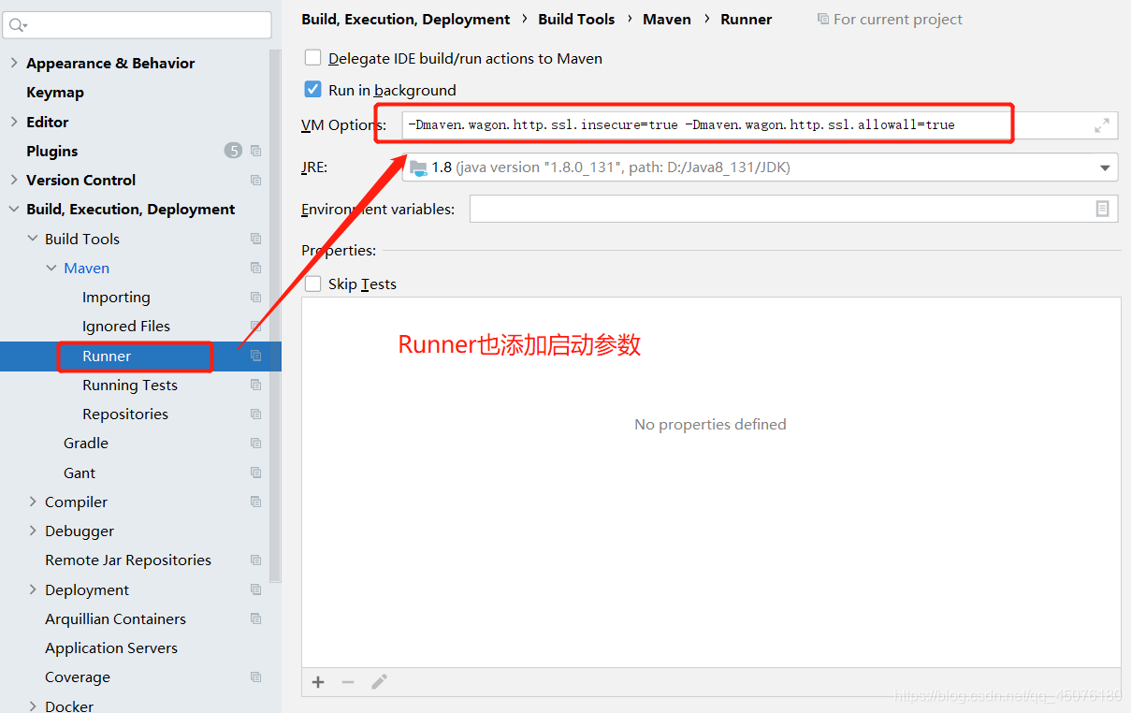Screen dimensions: 1131x713
Task: Open Plugins settings page
Action: 52,151
